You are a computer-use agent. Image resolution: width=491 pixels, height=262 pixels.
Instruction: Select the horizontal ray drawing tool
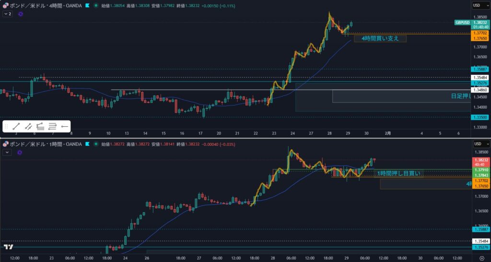65,127
